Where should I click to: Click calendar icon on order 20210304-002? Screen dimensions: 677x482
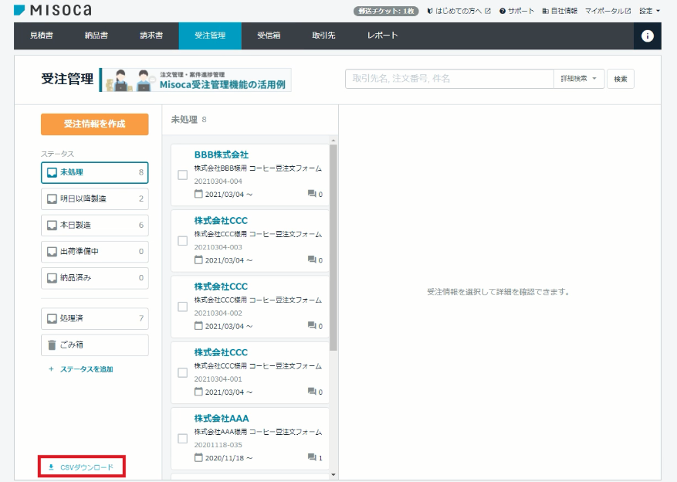pos(198,326)
